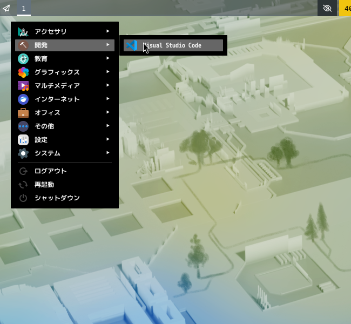Open the アクセサリ menu entry

pos(65,31)
